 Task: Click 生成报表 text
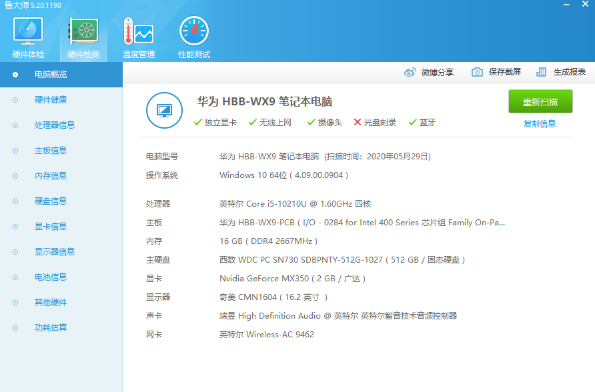570,72
